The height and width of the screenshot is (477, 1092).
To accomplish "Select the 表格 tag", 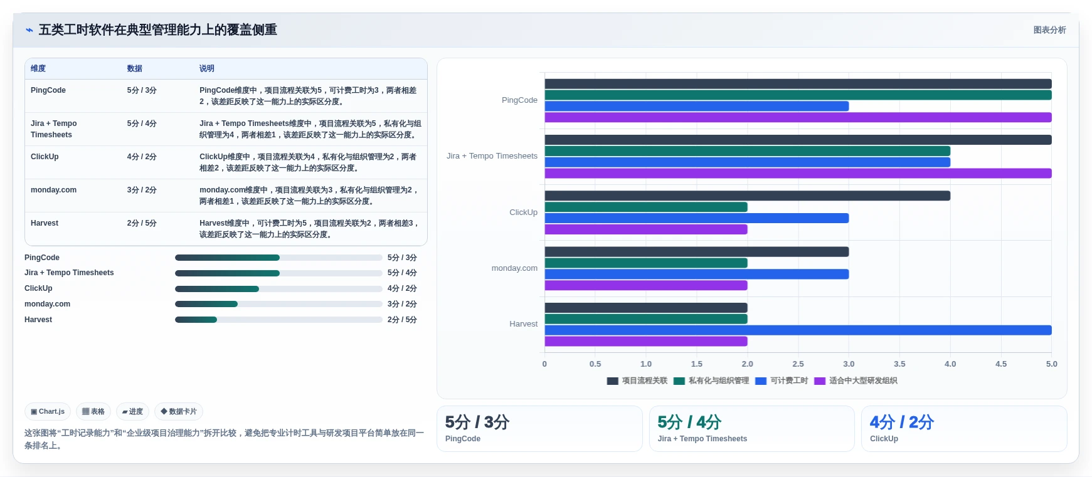I will pos(93,412).
